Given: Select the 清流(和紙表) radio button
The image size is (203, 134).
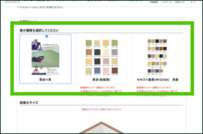Looking at the screenshot, I should coord(103,36).
